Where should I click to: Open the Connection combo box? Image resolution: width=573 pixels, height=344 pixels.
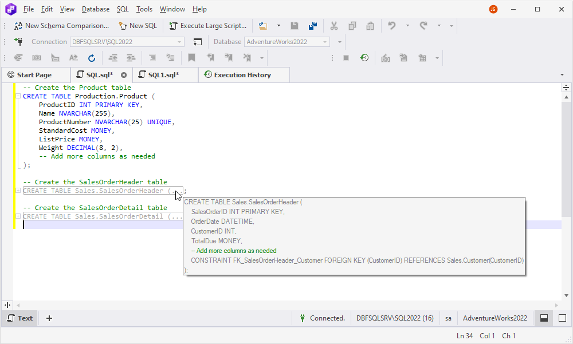[127, 42]
